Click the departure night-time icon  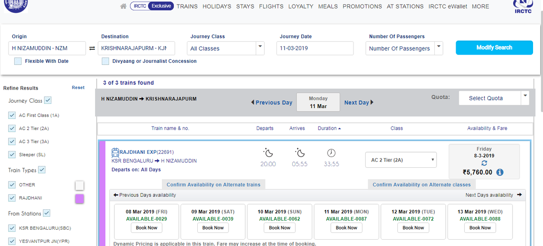coord(268,153)
